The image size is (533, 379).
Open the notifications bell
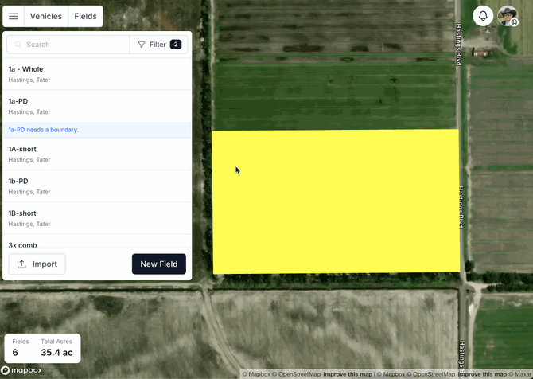coord(483,16)
